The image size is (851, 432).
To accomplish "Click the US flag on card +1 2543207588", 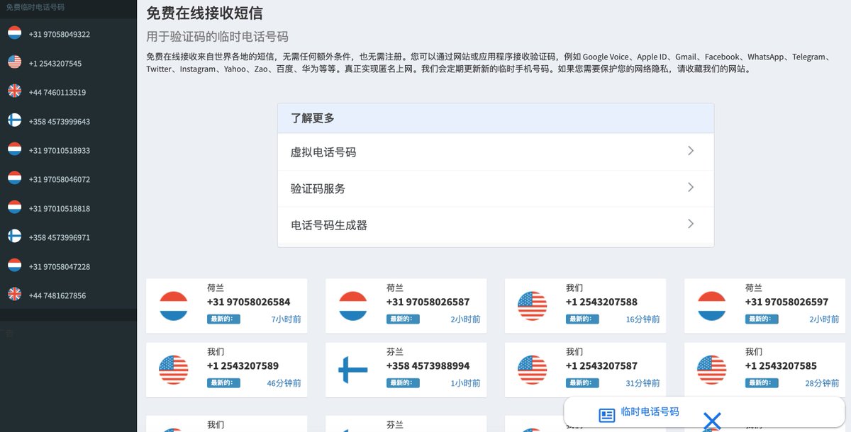I will coord(532,306).
